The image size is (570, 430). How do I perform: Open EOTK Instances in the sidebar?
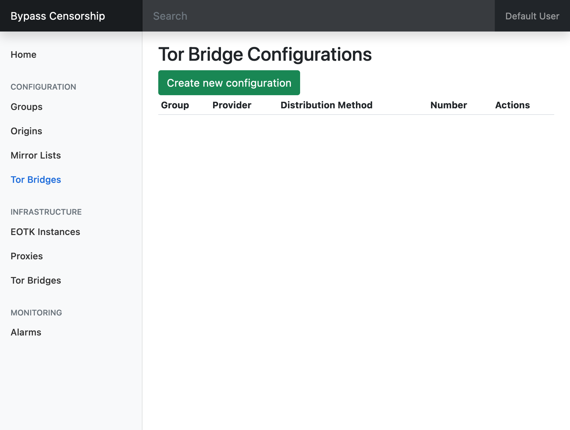[45, 232]
